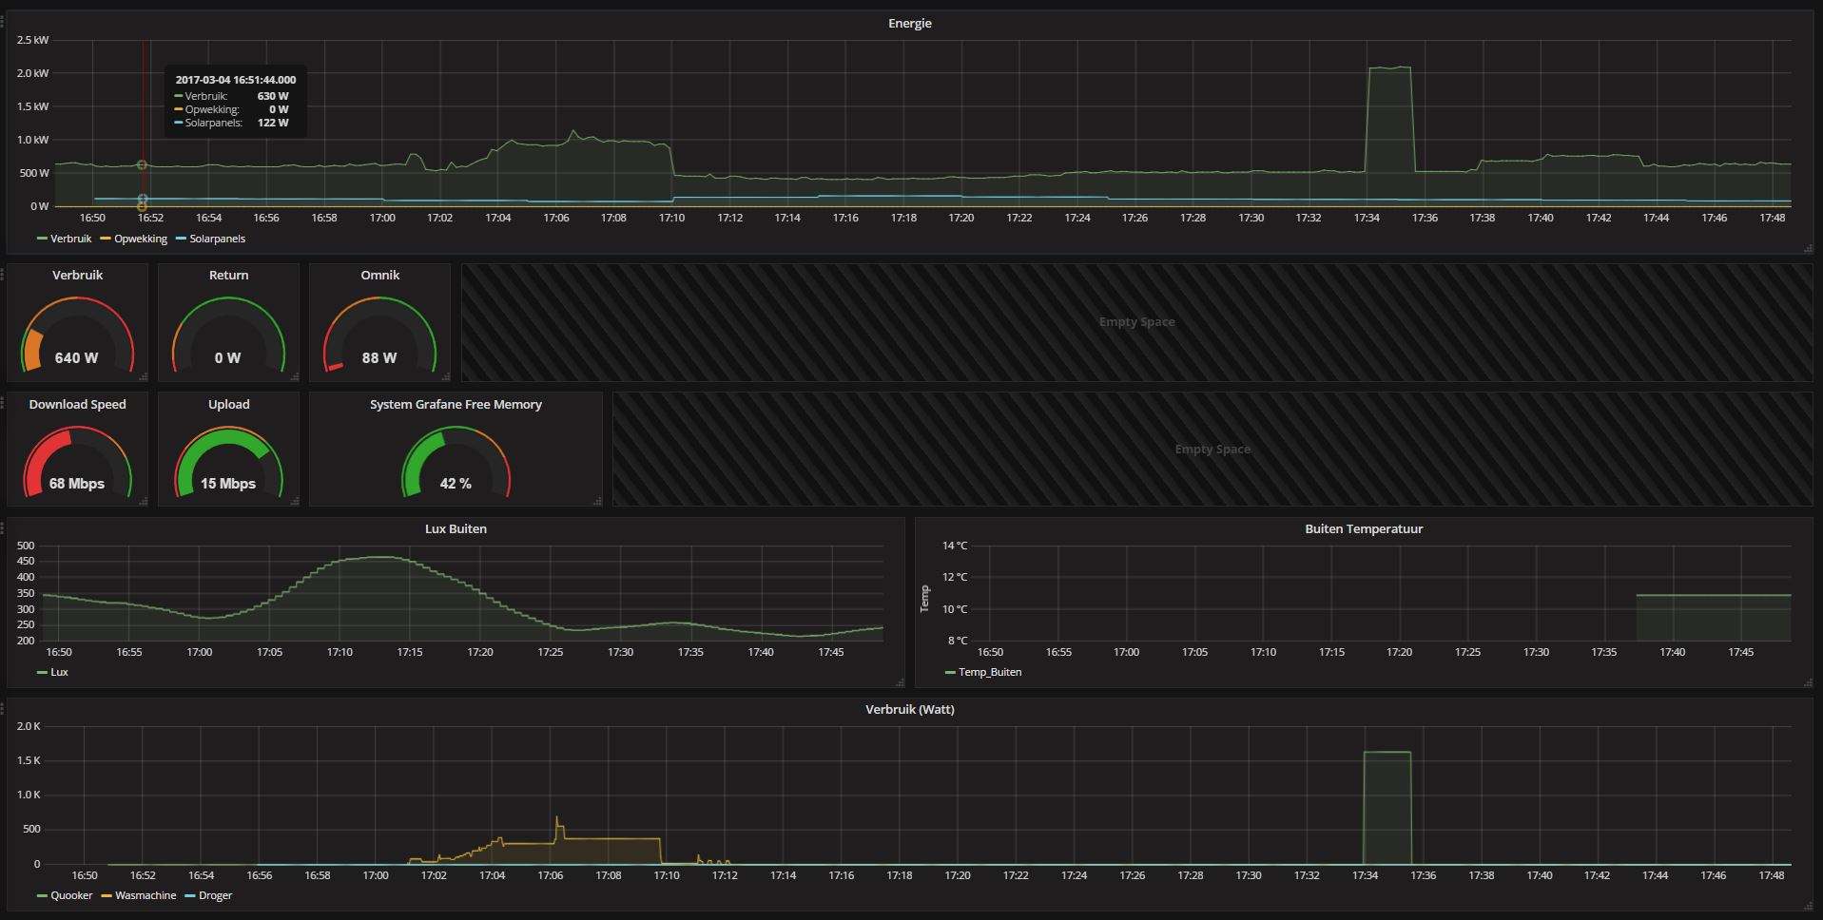The image size is (1823, 920).
Task: Open the Return panel title menu
Action: tap(228, 275)
